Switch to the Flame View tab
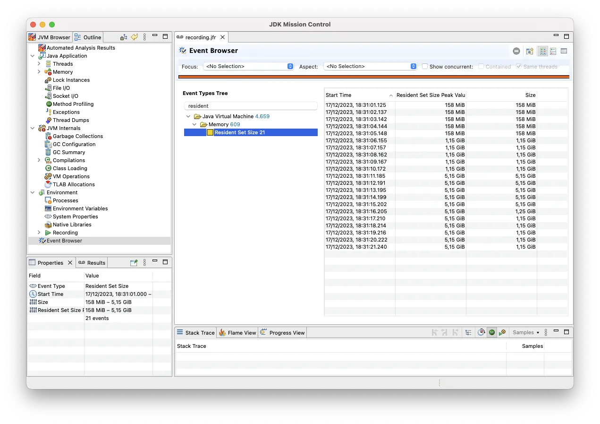The image size is (600, 424). click(x=237, y=333)
